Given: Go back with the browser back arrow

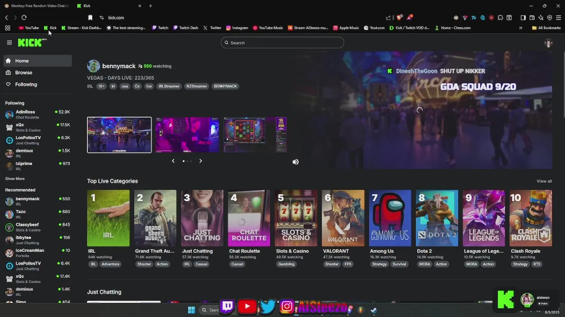Looking at the screenshot, I should pyautogui.click(x=7, y=18).
